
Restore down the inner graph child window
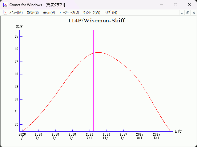pos(187,13)
